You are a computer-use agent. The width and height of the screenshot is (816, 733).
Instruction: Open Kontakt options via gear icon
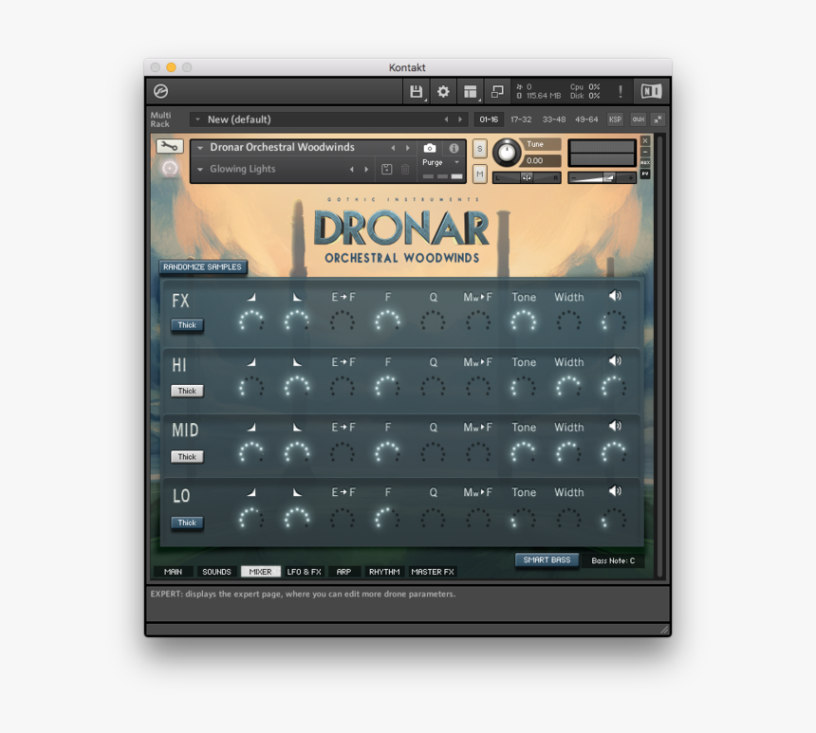[443, 92]
